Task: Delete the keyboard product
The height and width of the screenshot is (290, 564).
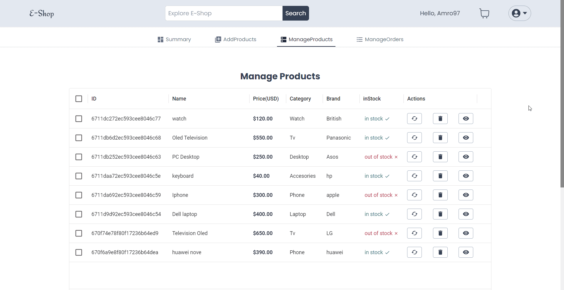Action: click(x=440, y=176)
